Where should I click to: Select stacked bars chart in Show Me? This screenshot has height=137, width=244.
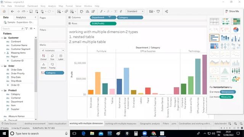(x=225, y=38)
